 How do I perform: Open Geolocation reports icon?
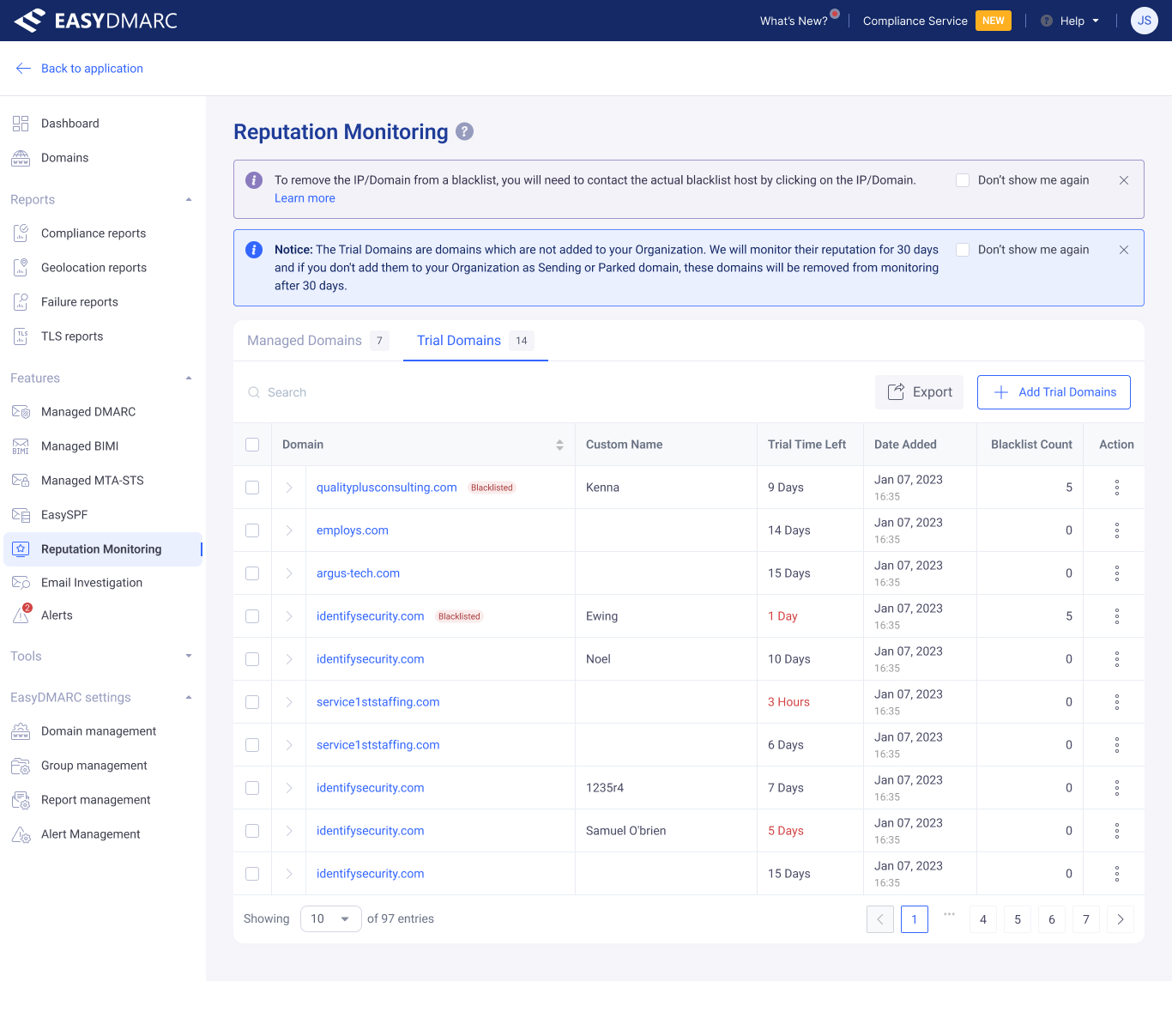21,268
